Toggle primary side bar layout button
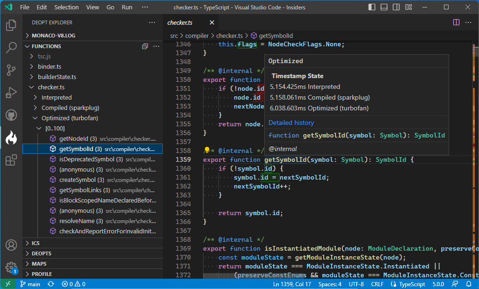479x289 pixels. point(372,7)
